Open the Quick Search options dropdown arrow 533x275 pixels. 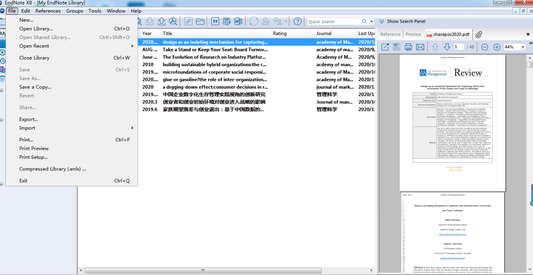(371, 21)
